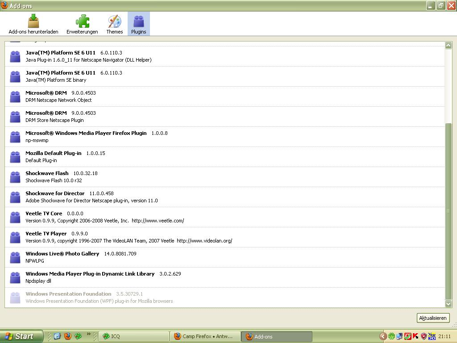The image size is (457, 343).
Task: Switch to ICQ taskbar window
Action: click(134, 337)
